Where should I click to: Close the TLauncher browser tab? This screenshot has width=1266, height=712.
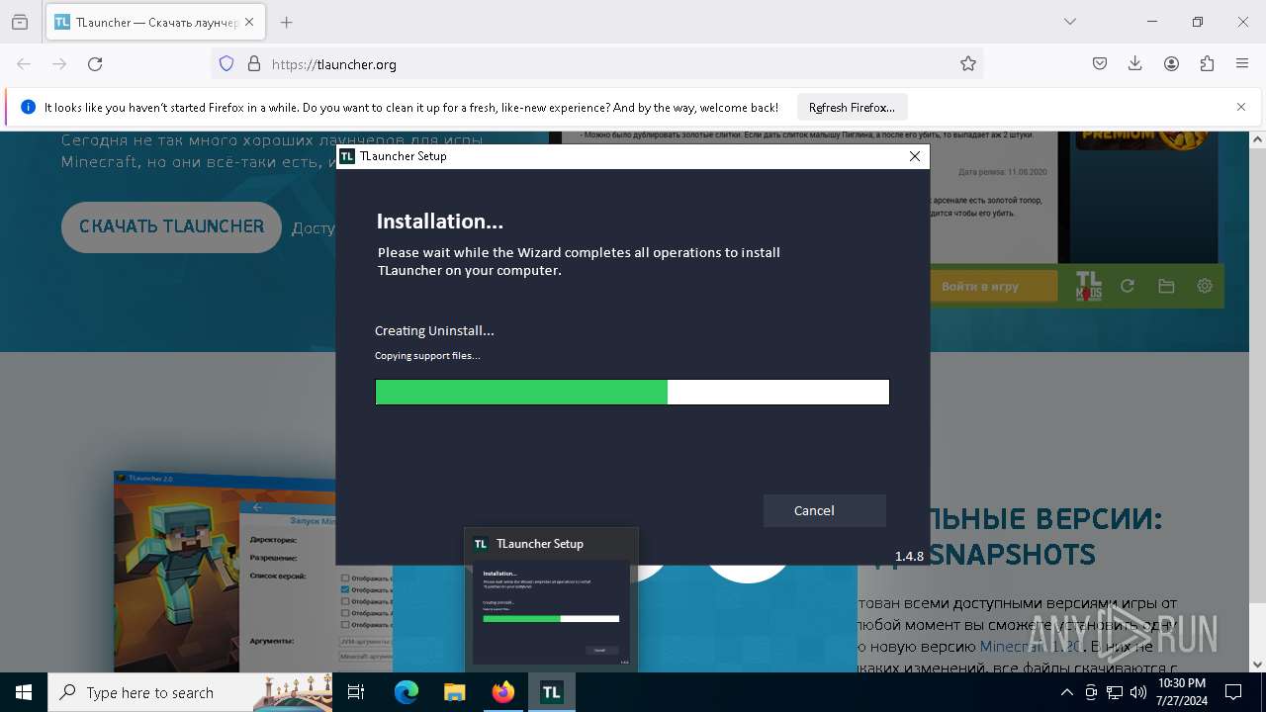point(250,22)
